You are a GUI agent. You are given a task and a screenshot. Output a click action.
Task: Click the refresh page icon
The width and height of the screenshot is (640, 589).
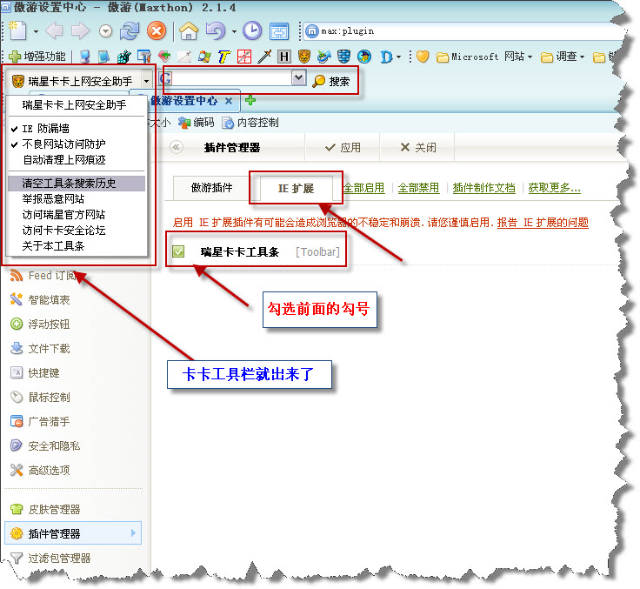pos(130,31)
